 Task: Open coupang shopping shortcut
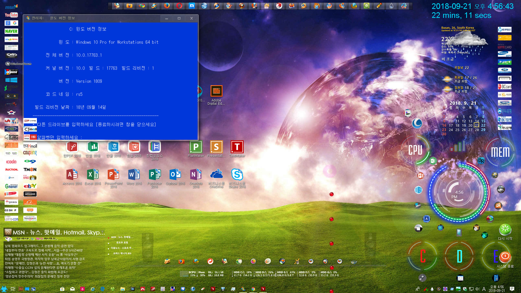[x=30, y=153]
